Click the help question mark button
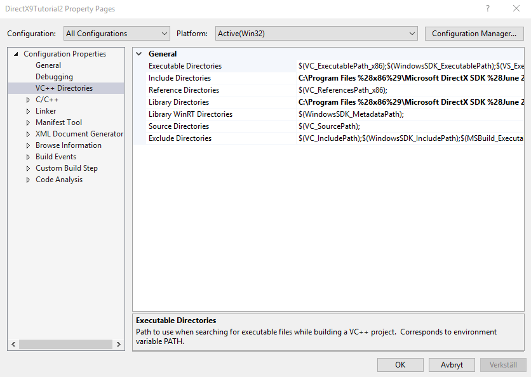531x377 pixels. [x=488, y=8]
